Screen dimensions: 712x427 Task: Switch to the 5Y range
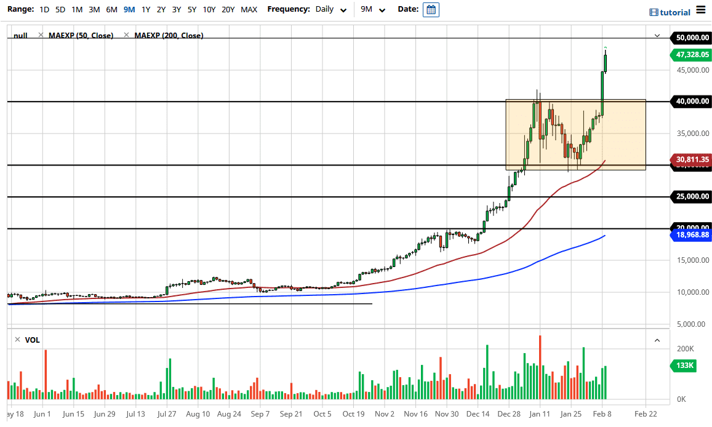pyautogui.click(x=191, y=9)
